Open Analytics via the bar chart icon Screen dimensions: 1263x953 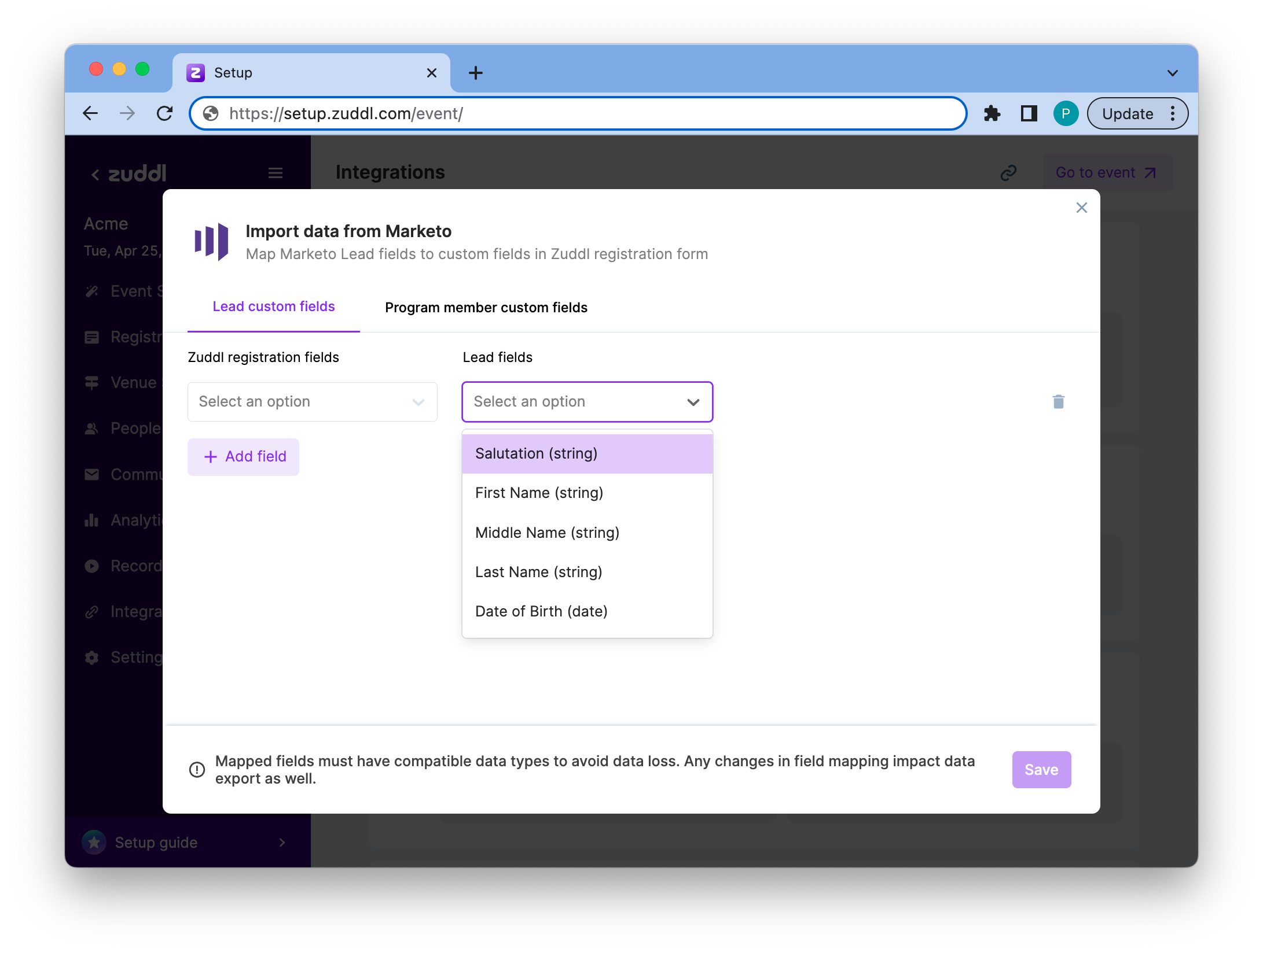pyautogui.click(x=92, y=520)
